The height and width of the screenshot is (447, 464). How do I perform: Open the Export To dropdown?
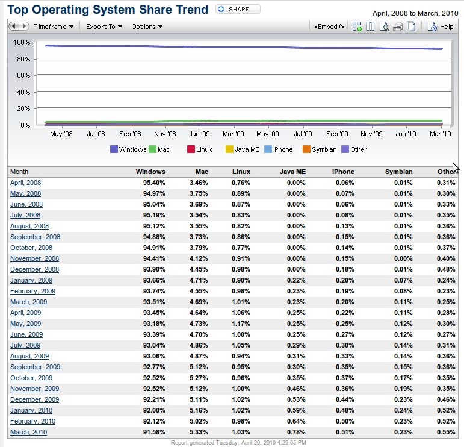coord(104,27)
